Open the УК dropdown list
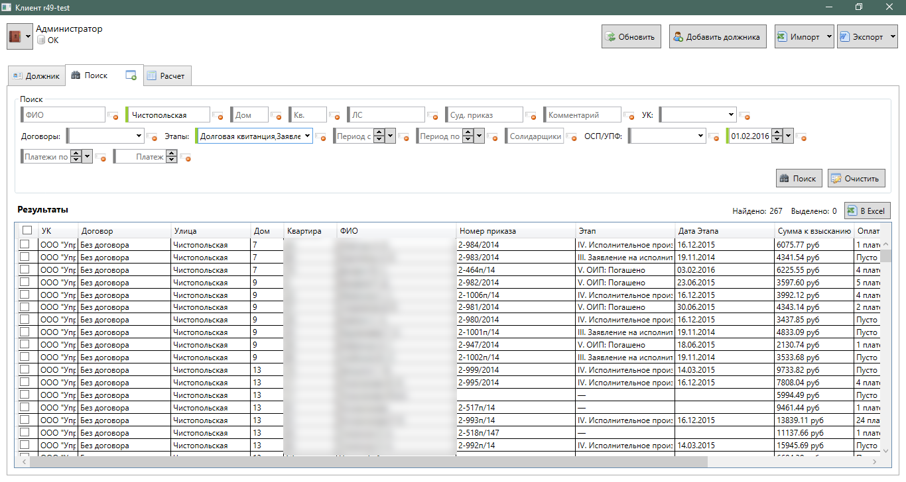This screenshot has height=482, width=906. click(x=731, y=115)
